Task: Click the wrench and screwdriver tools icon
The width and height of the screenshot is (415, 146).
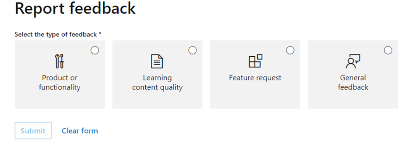Action: pos(60,61)
